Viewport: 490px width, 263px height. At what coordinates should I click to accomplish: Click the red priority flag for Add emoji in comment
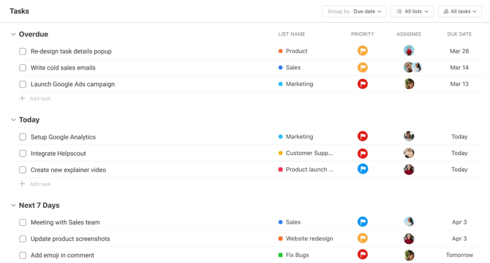pos(363,254)
